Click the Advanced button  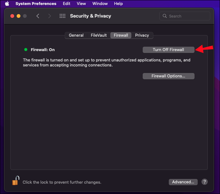tap(183, 182)
